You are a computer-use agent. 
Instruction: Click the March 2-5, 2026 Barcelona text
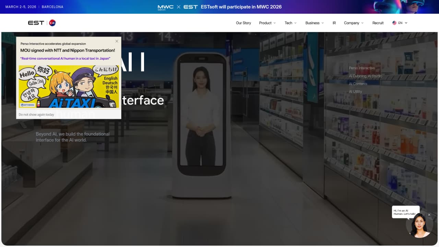pyautogui.click(x=34, y=7)
